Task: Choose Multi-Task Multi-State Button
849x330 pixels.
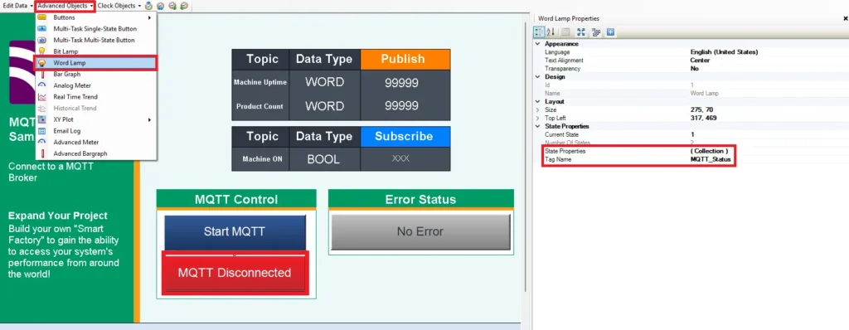Action: (96, 40)
